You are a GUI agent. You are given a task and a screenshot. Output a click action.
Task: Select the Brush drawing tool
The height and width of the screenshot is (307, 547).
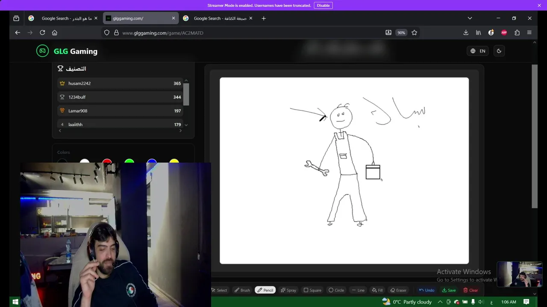click(242, 290)
